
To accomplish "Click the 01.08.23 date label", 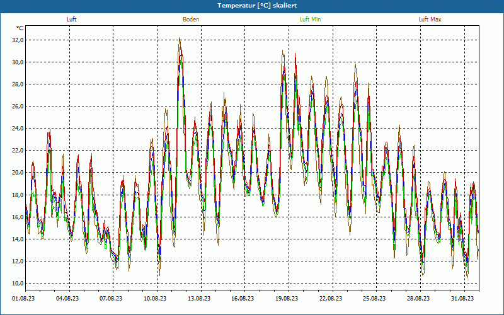I will pyautogui.click(x=23, y=299).
